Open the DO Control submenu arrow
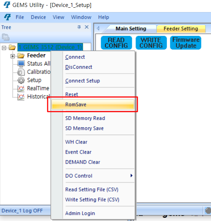 point(132,176)
